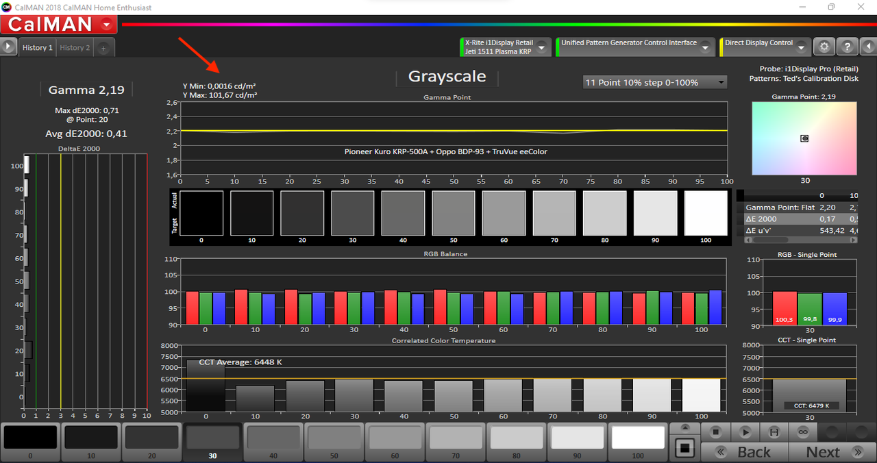Select the 50 level thumbnail in bottom strip
The height and width of the screenshot is (463, 877).
coord(334,442)
